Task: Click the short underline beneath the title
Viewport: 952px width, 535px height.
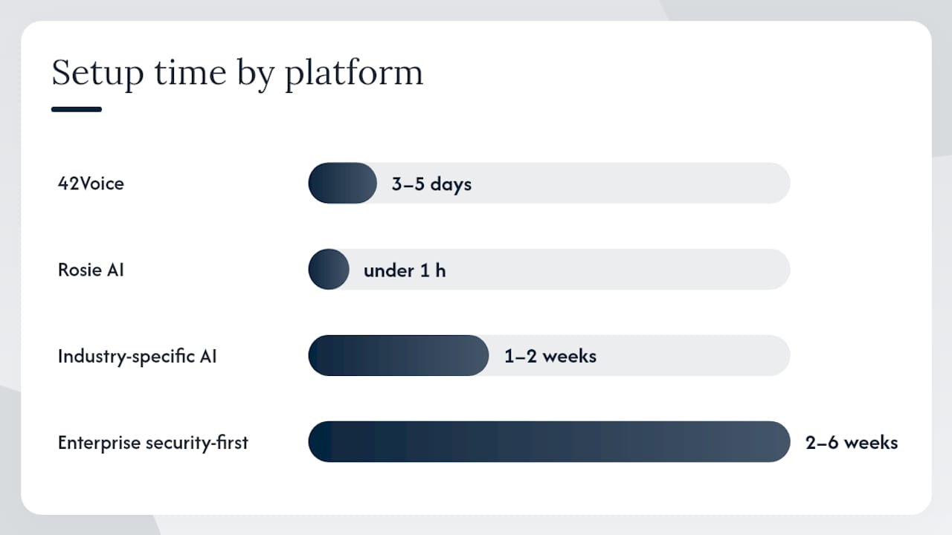Action: click(x=77, y=109)
